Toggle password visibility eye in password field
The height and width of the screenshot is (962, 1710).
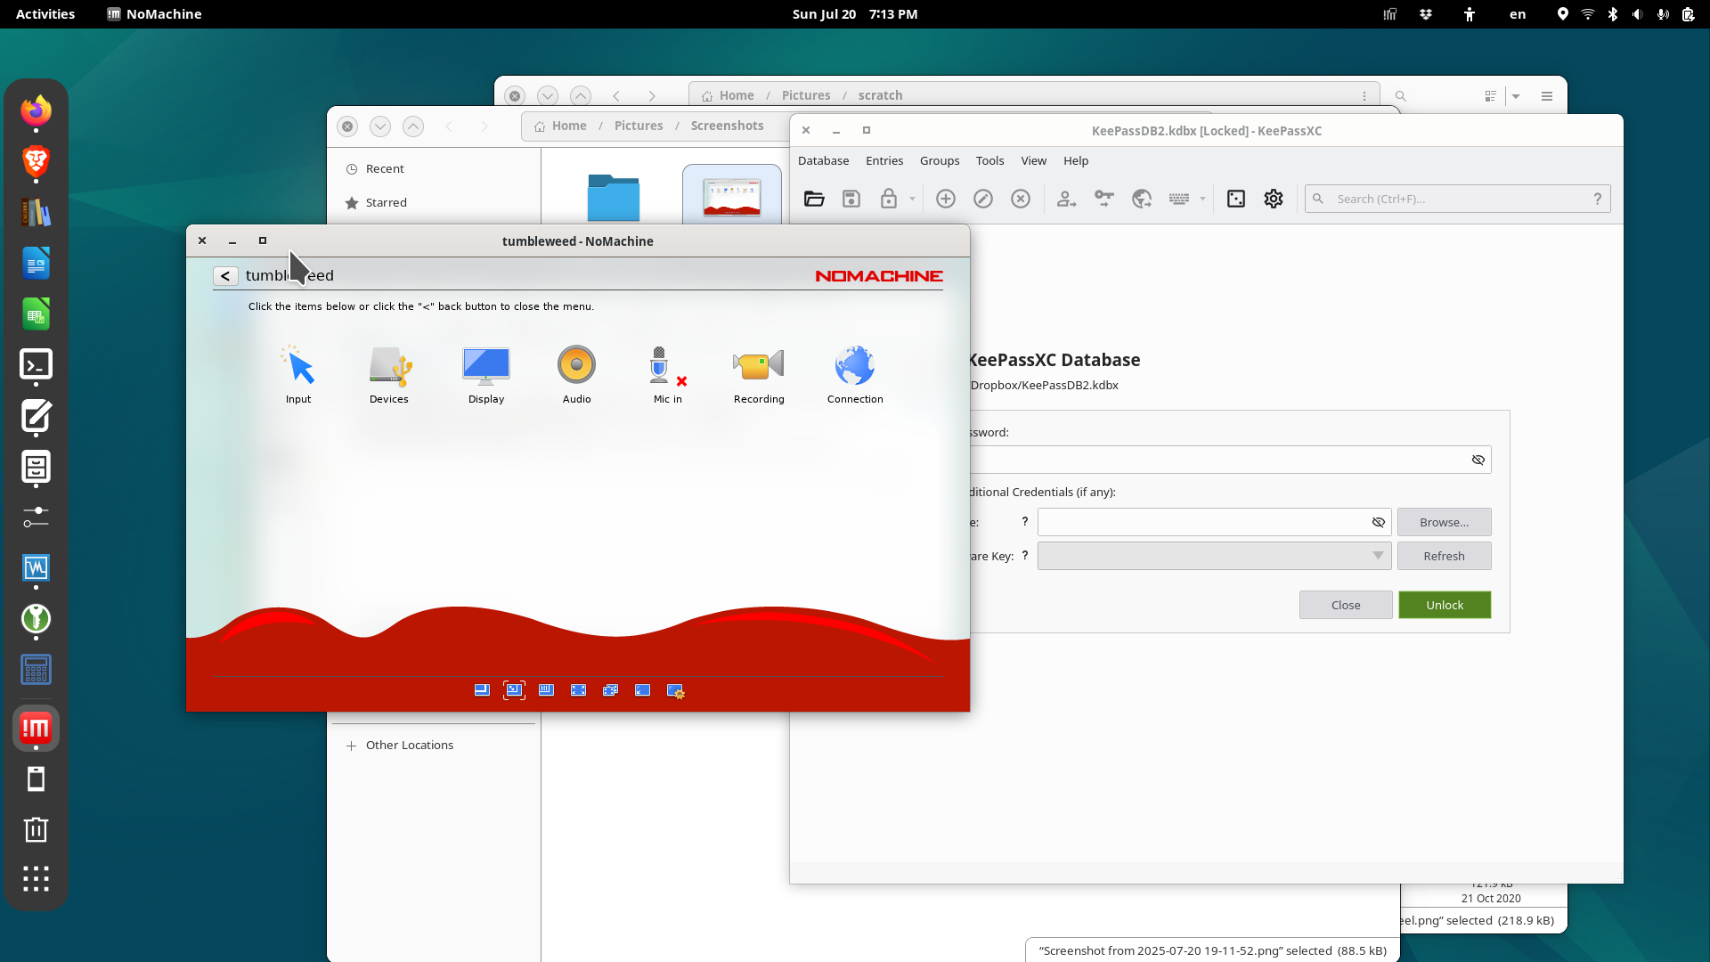(1478, 460)
